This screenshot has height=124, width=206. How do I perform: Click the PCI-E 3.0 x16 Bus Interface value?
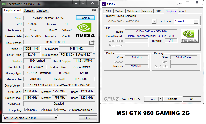(x=75, y=55)
